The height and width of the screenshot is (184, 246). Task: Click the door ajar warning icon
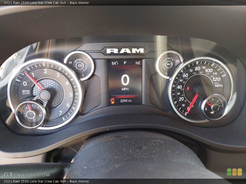(112, 101)
